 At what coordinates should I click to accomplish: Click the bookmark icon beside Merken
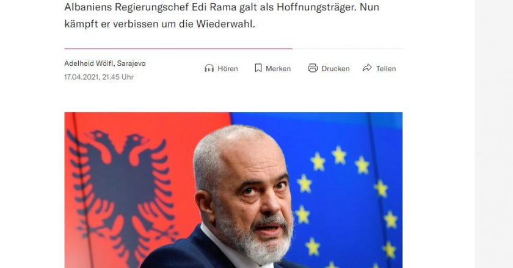pyautogui.click(x=258, y=68)
